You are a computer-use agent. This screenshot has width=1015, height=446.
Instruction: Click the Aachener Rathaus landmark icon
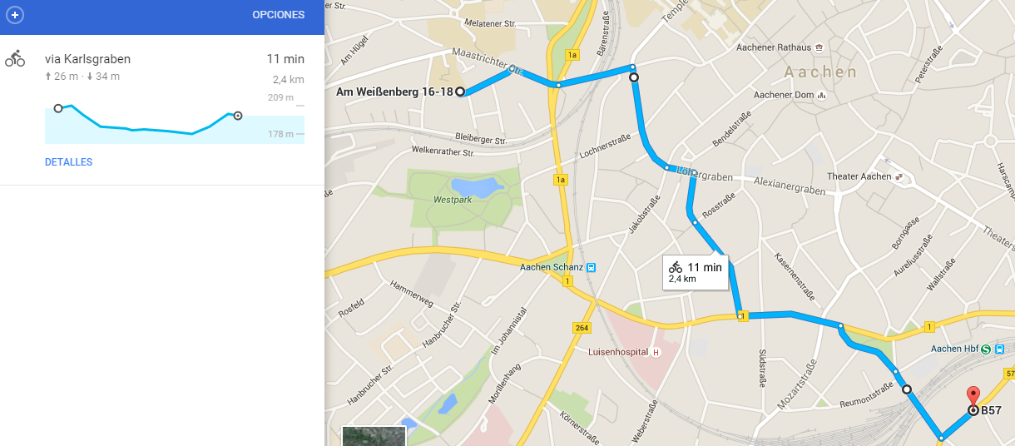819,47
